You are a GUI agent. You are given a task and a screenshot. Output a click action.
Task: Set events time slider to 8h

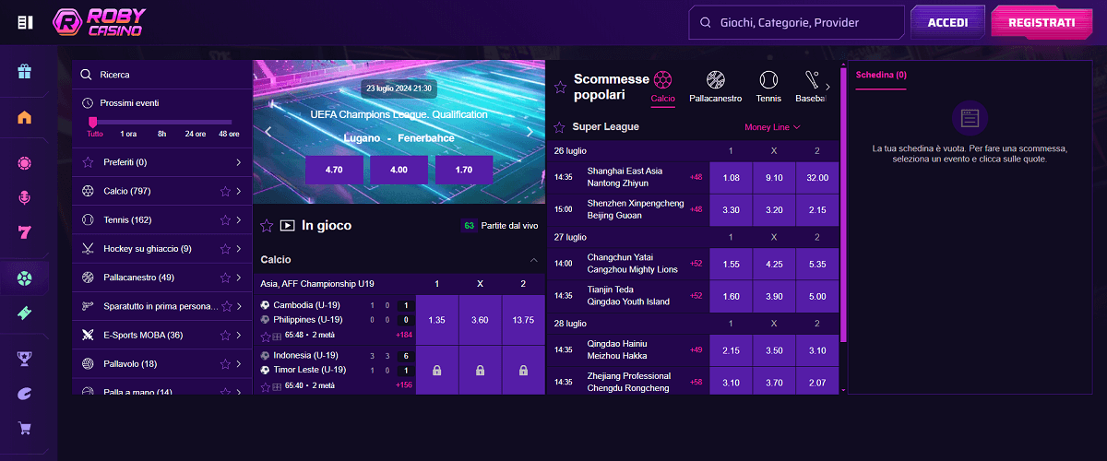161,134
